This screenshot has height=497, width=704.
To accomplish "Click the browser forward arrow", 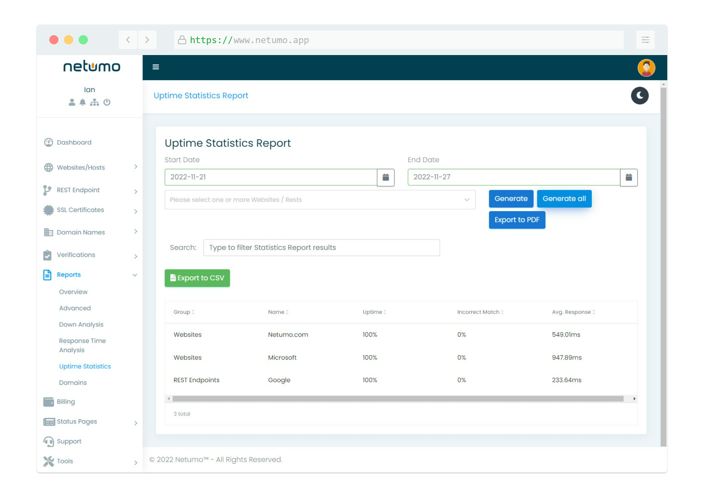I will [x=147, y=40].
